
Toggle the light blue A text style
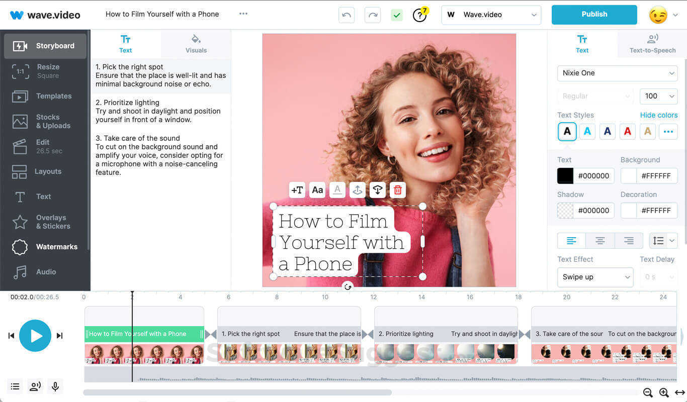click(x=587, y=131)
